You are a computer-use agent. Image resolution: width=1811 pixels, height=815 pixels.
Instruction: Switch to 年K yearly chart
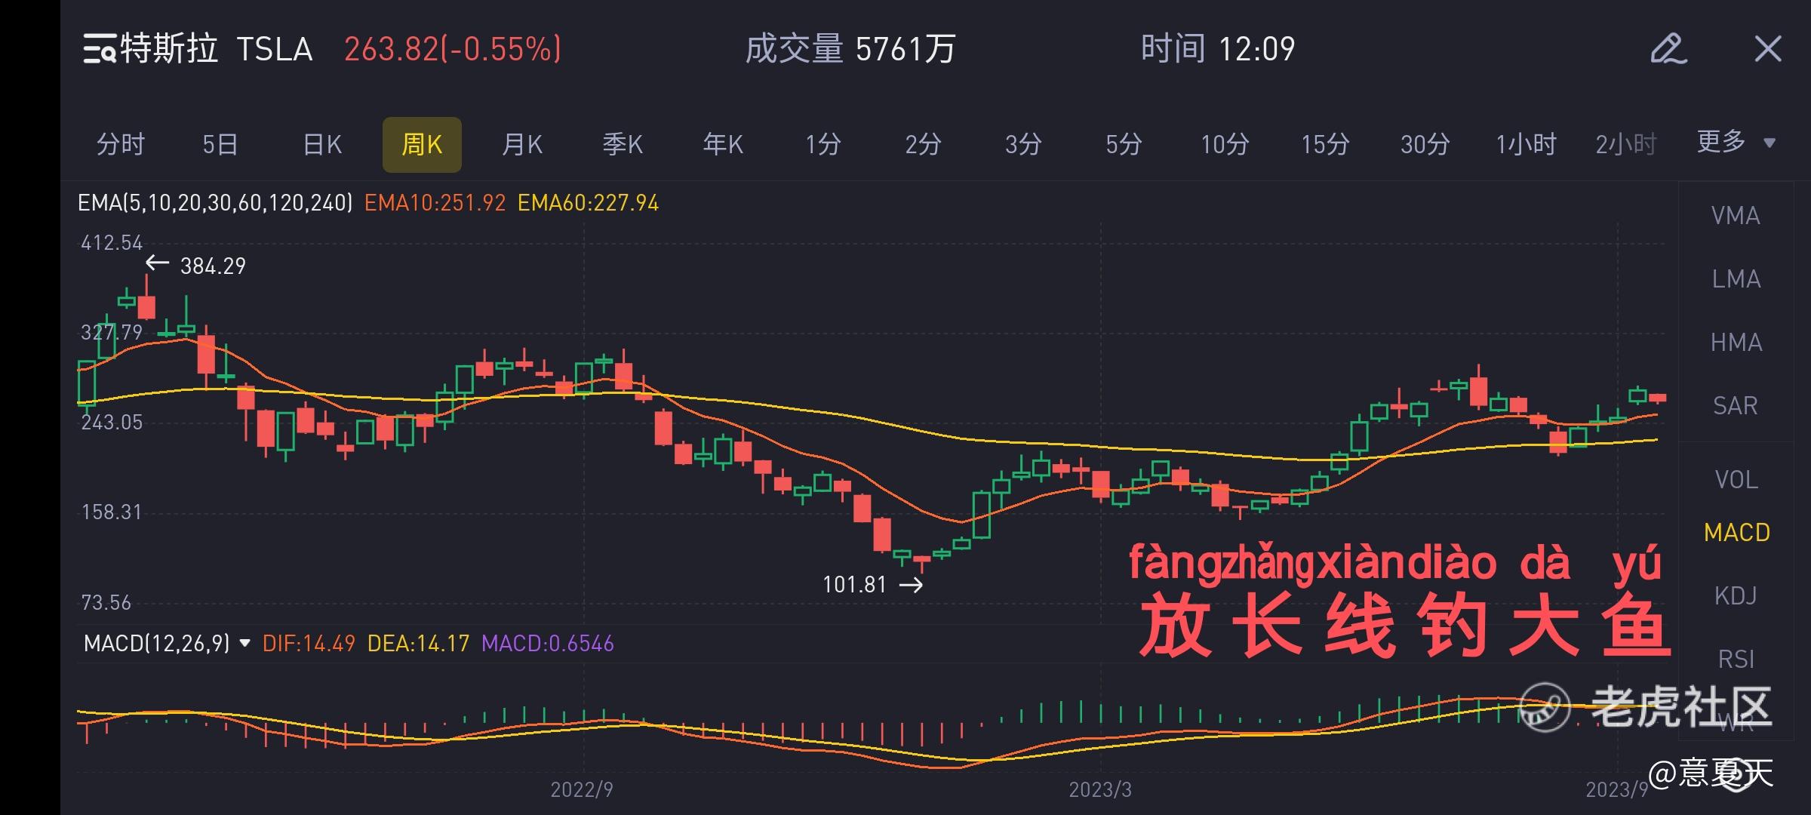tap(723, 143)
